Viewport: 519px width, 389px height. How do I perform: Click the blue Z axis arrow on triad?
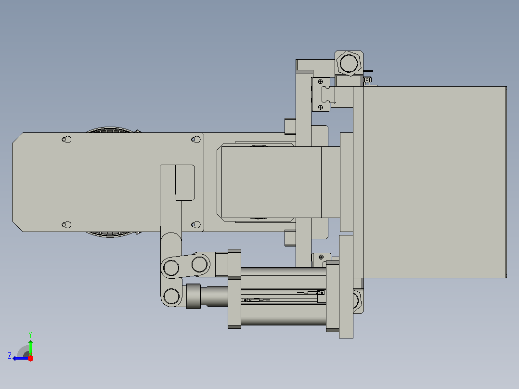tap(20, 359)
